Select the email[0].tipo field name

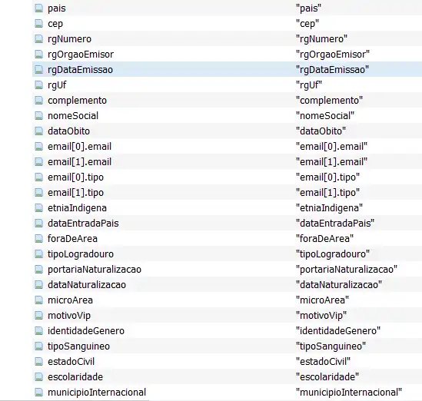(75, 177)
